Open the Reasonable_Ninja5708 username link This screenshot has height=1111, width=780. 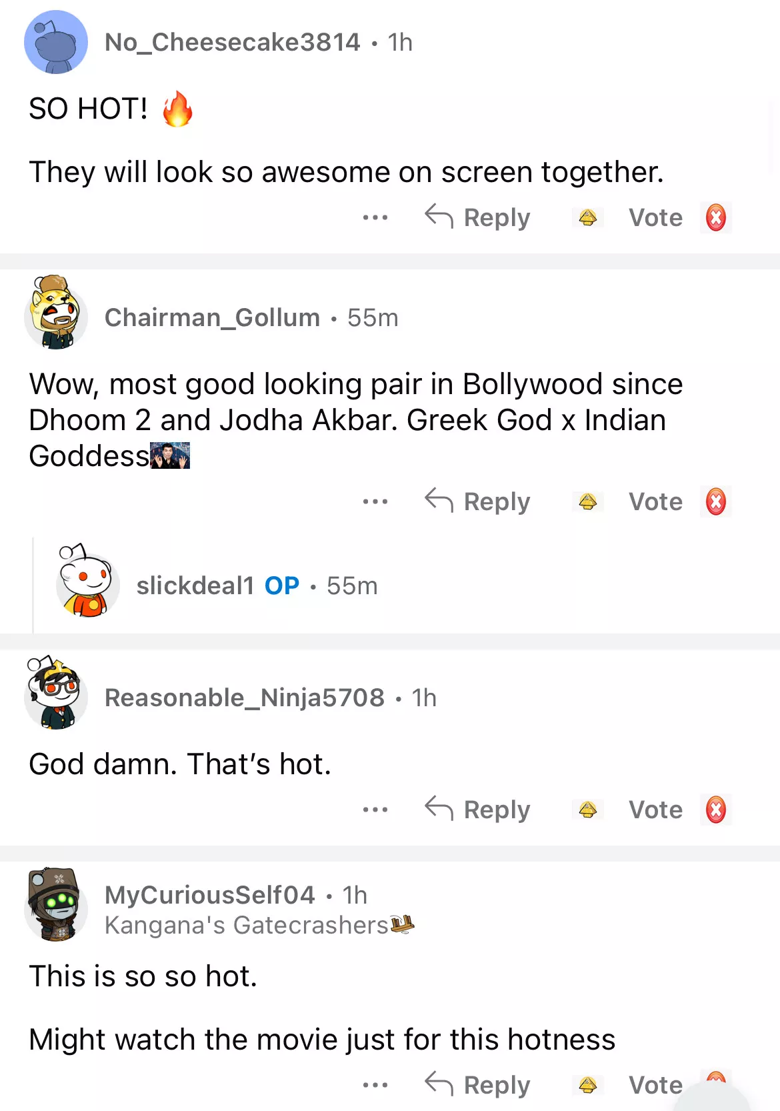point(245,698)
